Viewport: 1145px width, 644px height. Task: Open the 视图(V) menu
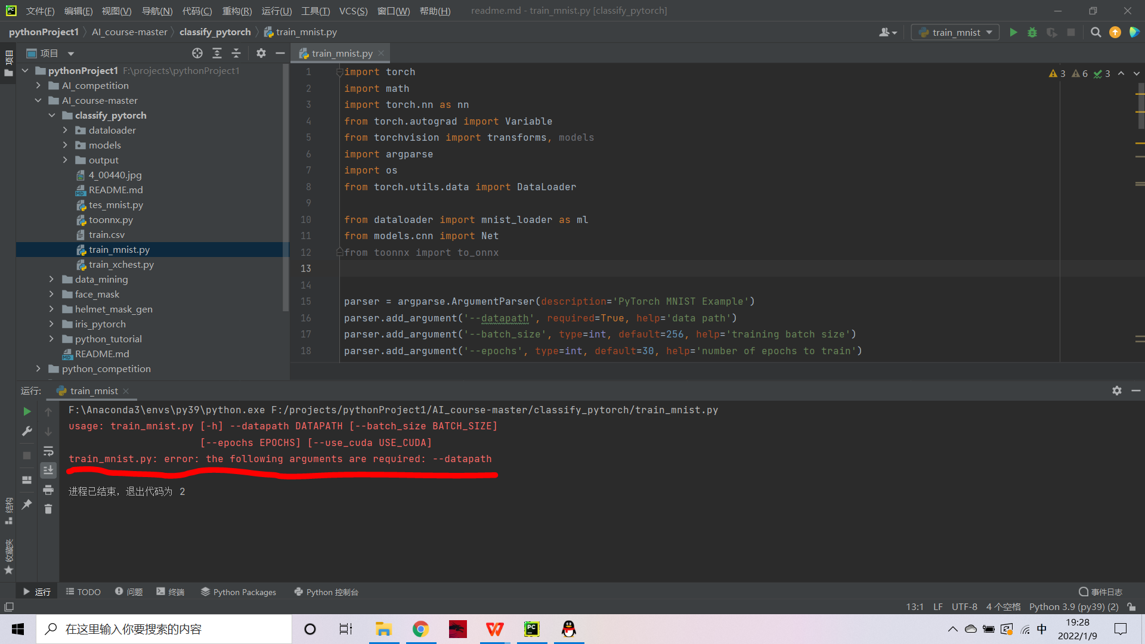[x=117, y=11]
